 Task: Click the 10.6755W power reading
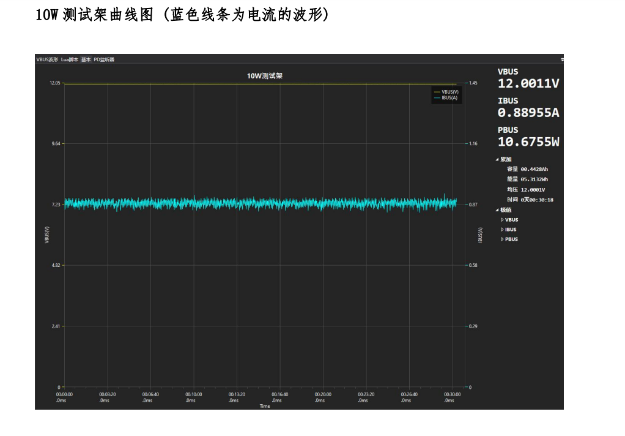[x=528, y=142]
